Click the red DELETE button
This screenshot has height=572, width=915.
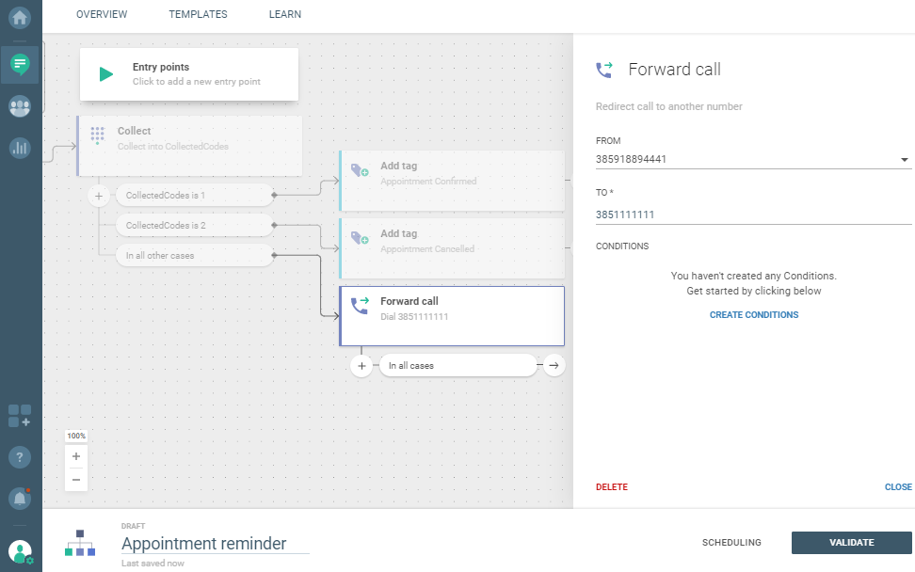tap(612, 487)
